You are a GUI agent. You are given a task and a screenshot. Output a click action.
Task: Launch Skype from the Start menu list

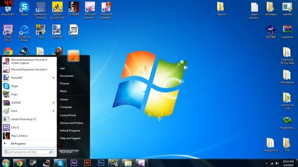[29, 86]
